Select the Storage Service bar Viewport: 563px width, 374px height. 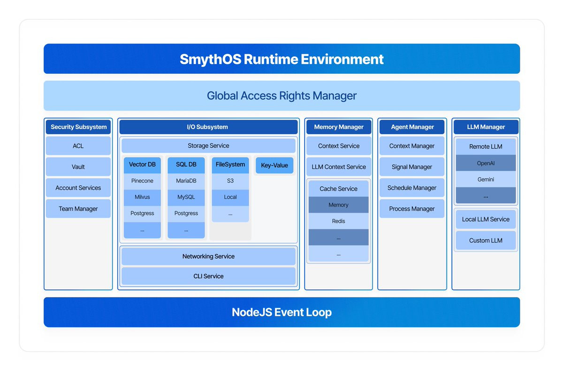click(208, 145)
